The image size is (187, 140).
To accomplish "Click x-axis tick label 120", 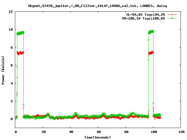I will coord(181,132).
